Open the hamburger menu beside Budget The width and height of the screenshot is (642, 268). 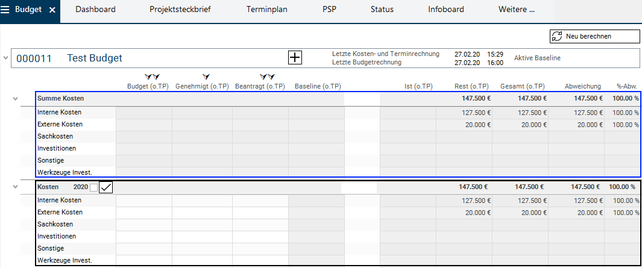[5, 10]
